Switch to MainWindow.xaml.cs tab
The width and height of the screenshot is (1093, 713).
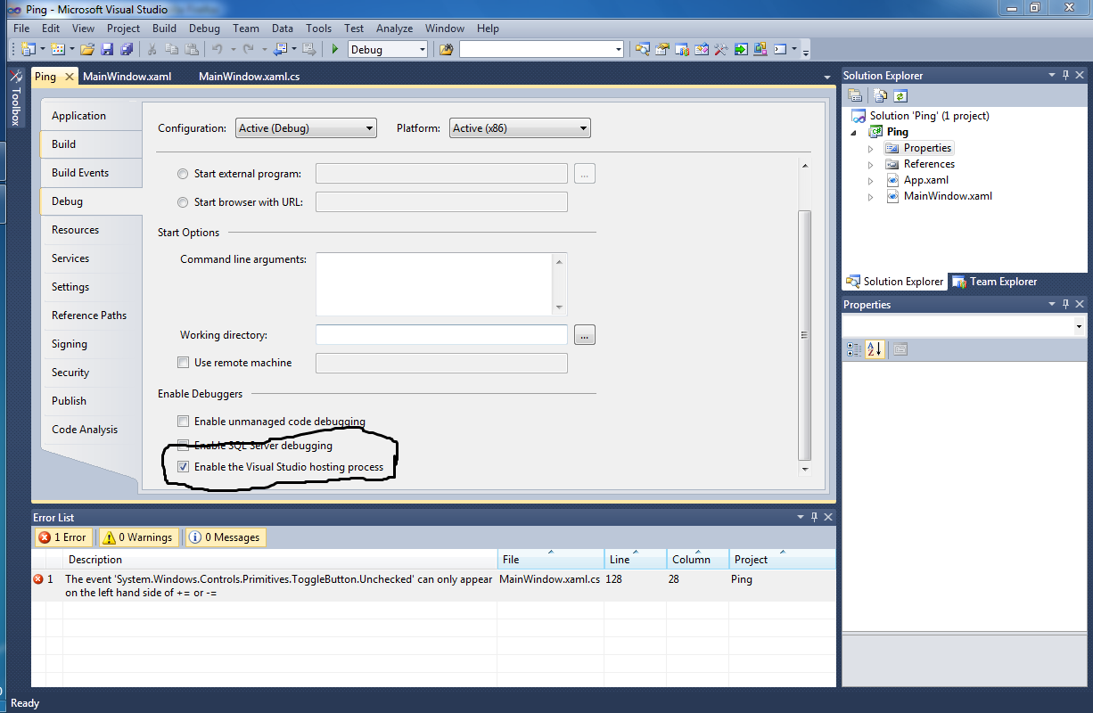point(249,77)
